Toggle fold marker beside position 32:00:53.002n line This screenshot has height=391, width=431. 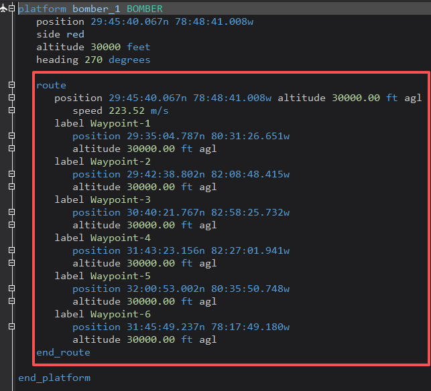point(11,289)
